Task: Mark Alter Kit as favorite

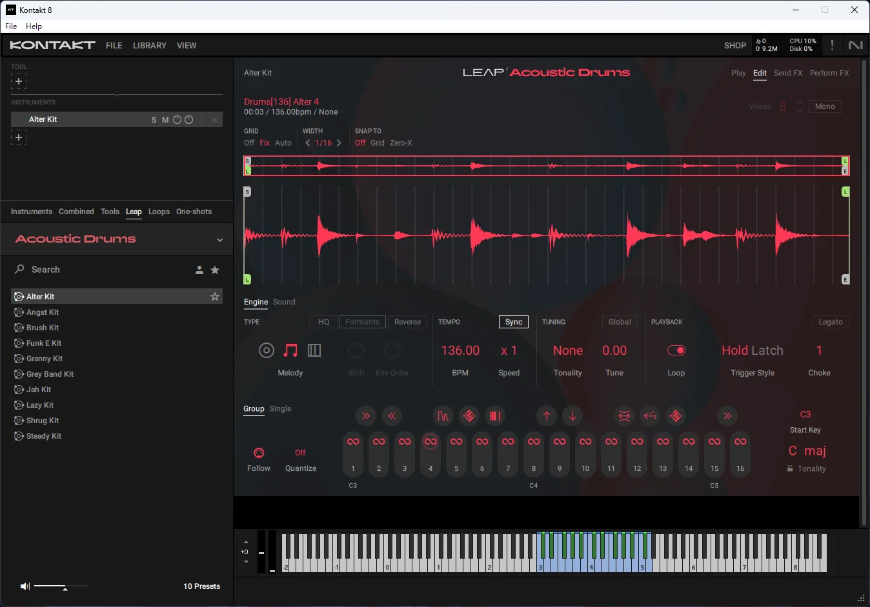Action: 215,297
